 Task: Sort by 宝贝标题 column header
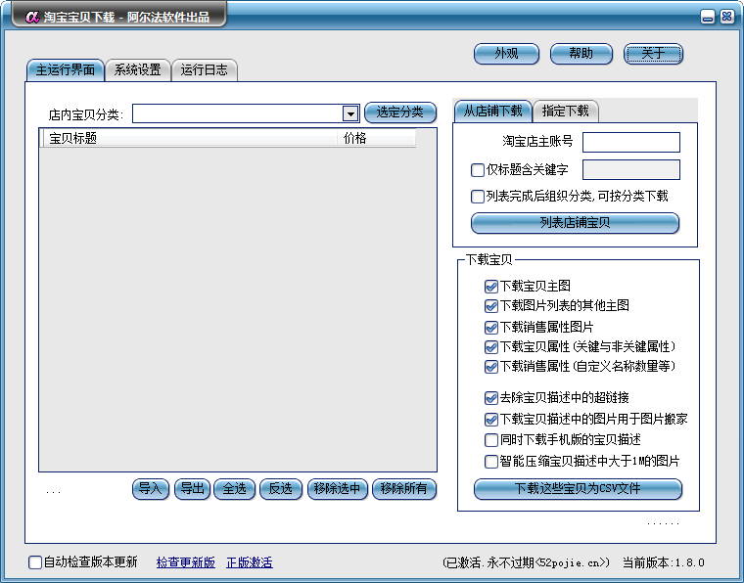[x=188, y=138]
